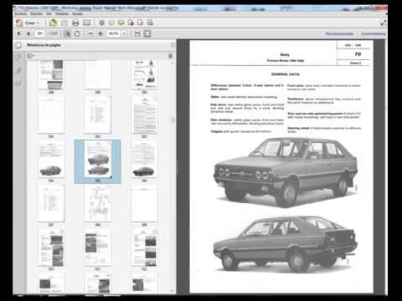Open the signatures panel icon
This screenshot has height=301, width=402.
pos(18,83)
